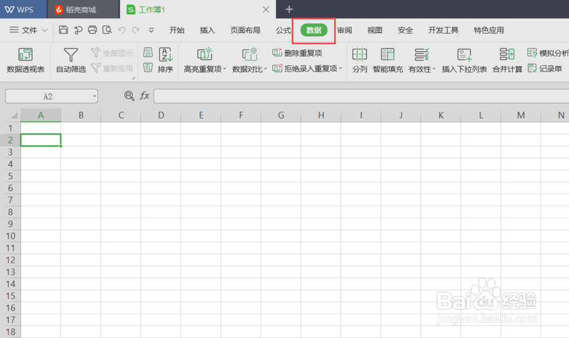The height and width of the screenshot is (338, 569).
Task: Click the Name Box showing A2
Action: (48, 97)
